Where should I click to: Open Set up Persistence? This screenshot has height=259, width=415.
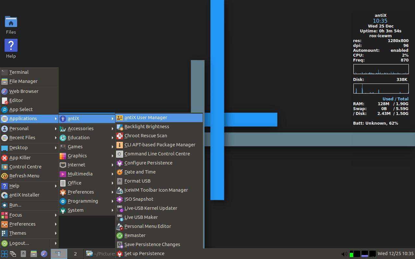click(159, 253)
